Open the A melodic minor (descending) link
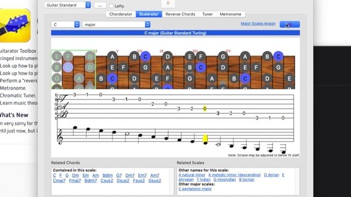Viewport: 351px width, 197px height. (234, 175)
